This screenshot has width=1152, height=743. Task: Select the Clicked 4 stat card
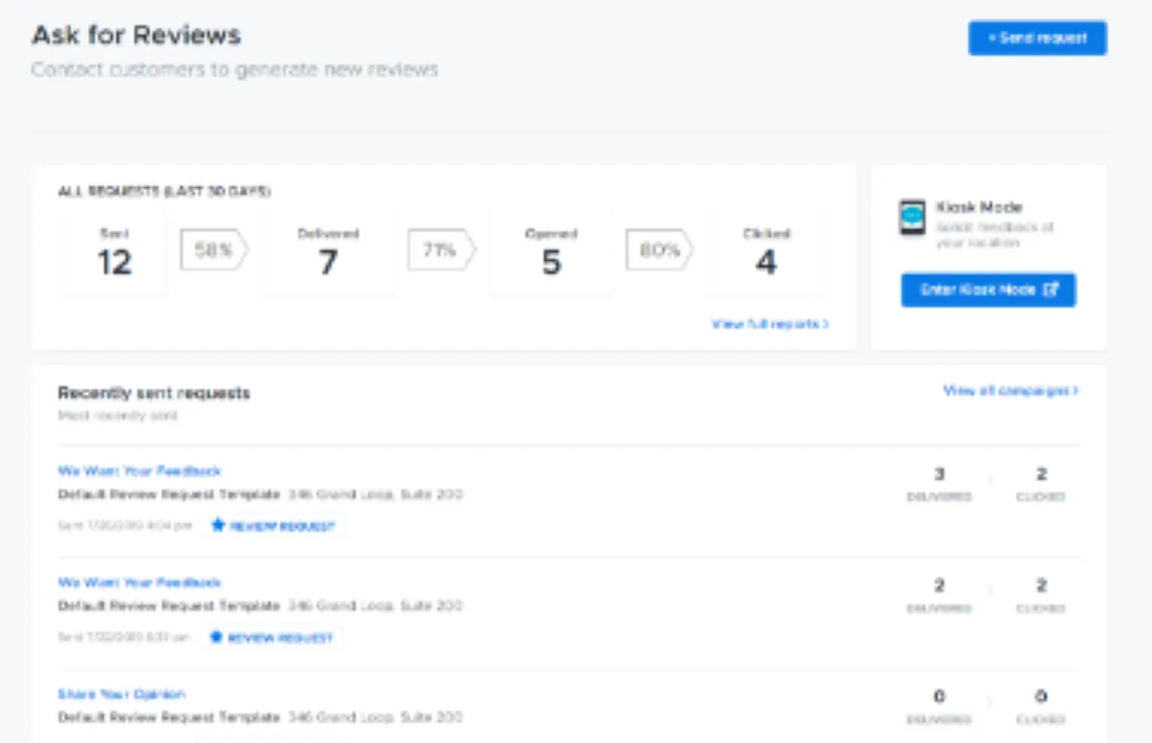(765, 252)
